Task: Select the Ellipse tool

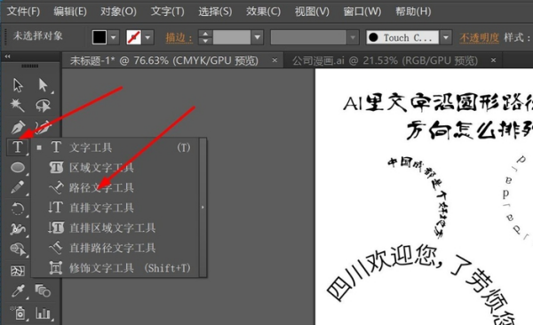Action: (x=18, y=167)
